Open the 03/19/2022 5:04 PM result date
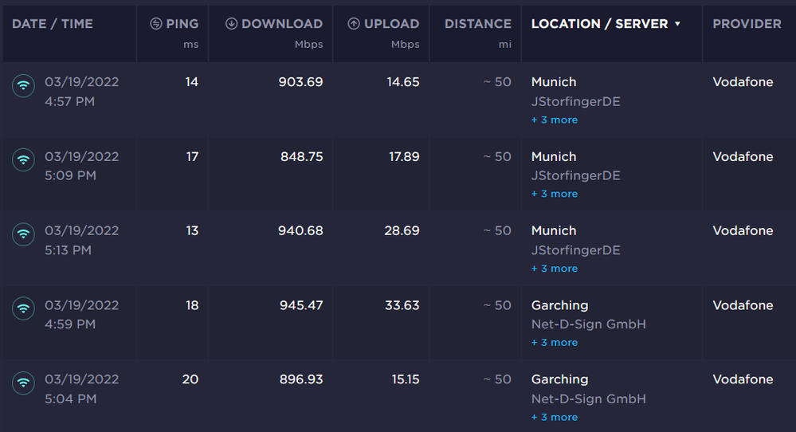 tap(82, 379)
